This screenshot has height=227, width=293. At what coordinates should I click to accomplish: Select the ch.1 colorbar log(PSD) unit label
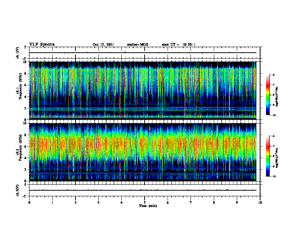tap(277, 97)
